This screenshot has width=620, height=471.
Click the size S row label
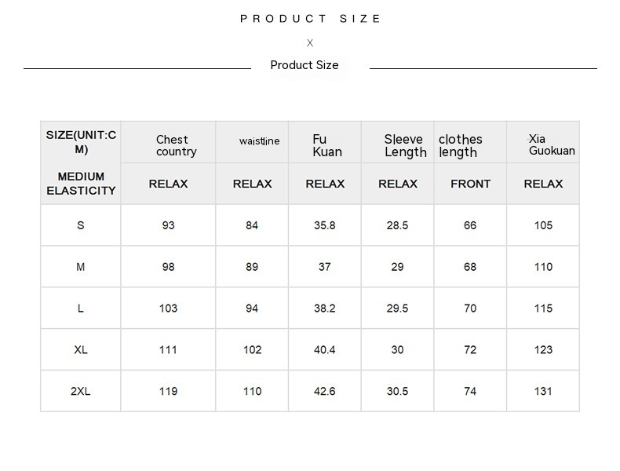point(81,225)
